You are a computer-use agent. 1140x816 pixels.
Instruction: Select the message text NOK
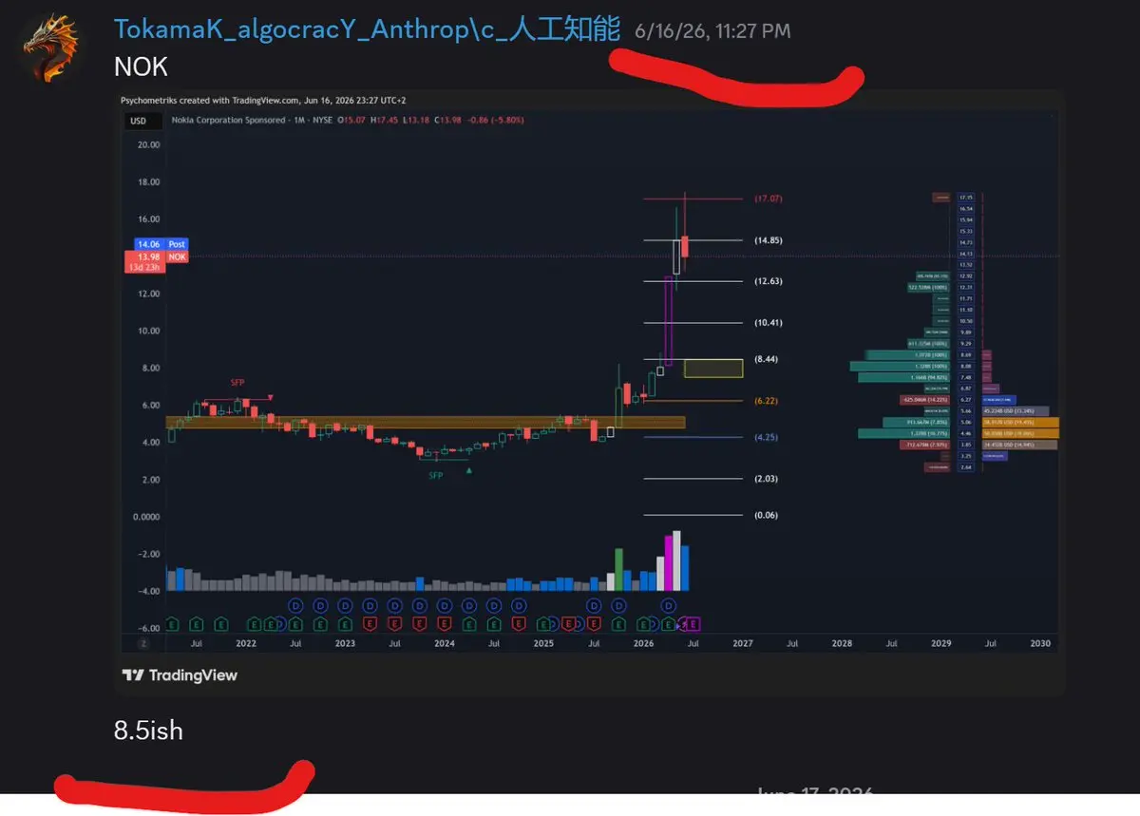139,67
